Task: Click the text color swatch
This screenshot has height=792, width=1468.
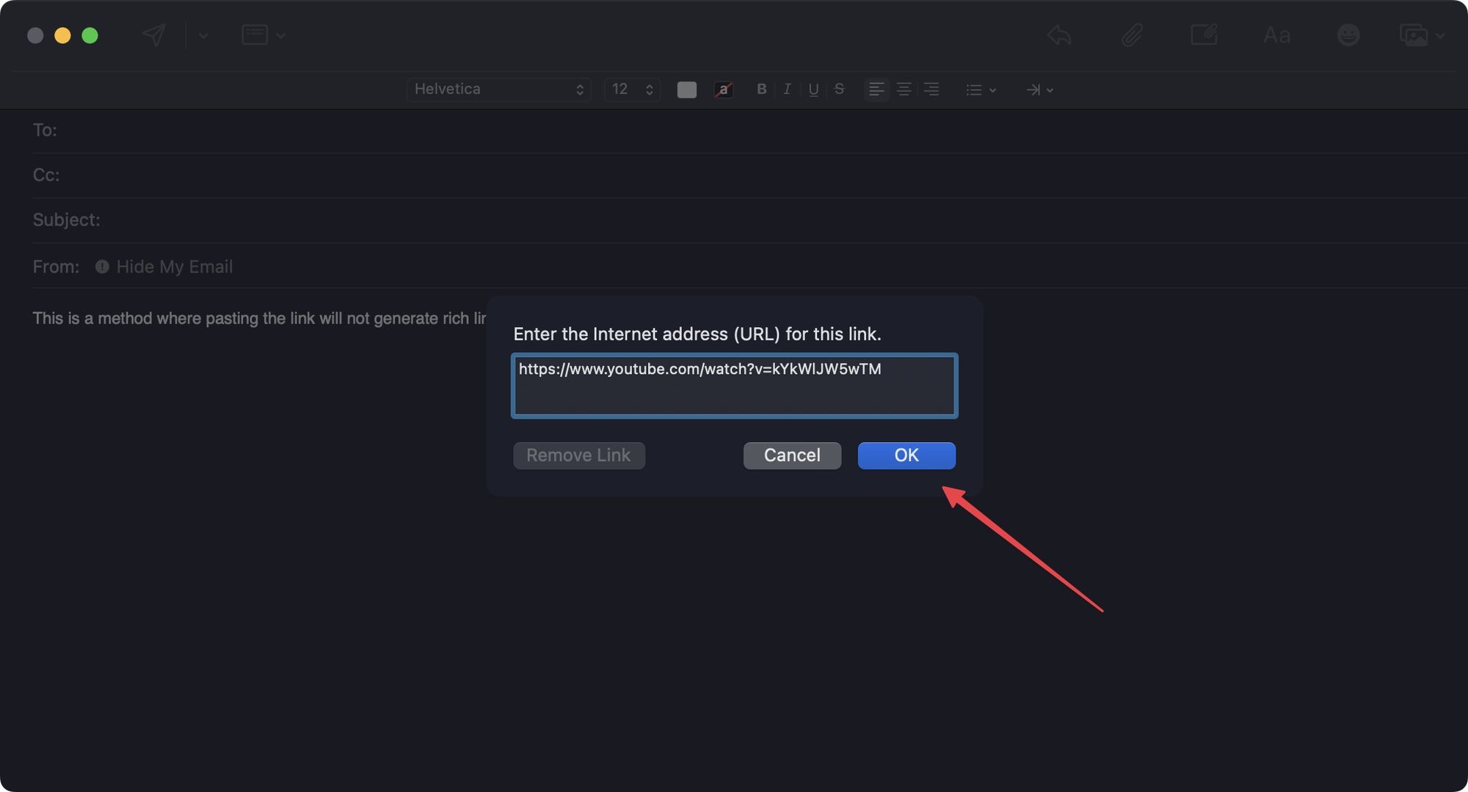Action: click(x=686, y=89)
